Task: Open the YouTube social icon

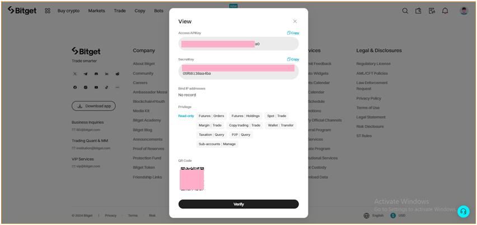Action: tap(96, 87)
